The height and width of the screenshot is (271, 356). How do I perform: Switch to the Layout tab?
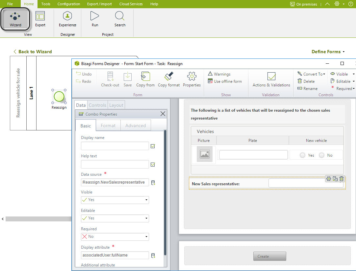[x=116, y=105]
